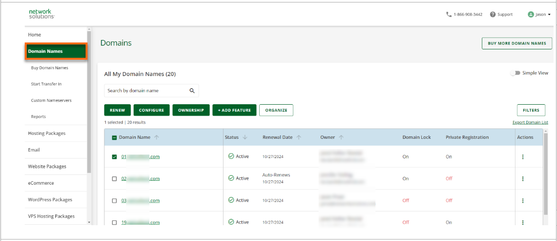Viewport: 557px width, 241px height.
Task: Uncheck the first domain's checkbox
Action: pyautogui.click(x=114, y=157)
